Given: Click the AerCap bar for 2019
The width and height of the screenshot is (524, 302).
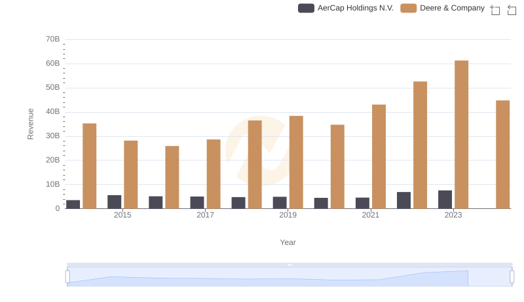Looking at the screenshot, I should (280, 203).
